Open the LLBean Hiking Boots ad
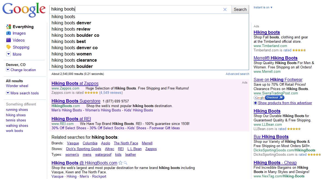 [x=267, y=111]
